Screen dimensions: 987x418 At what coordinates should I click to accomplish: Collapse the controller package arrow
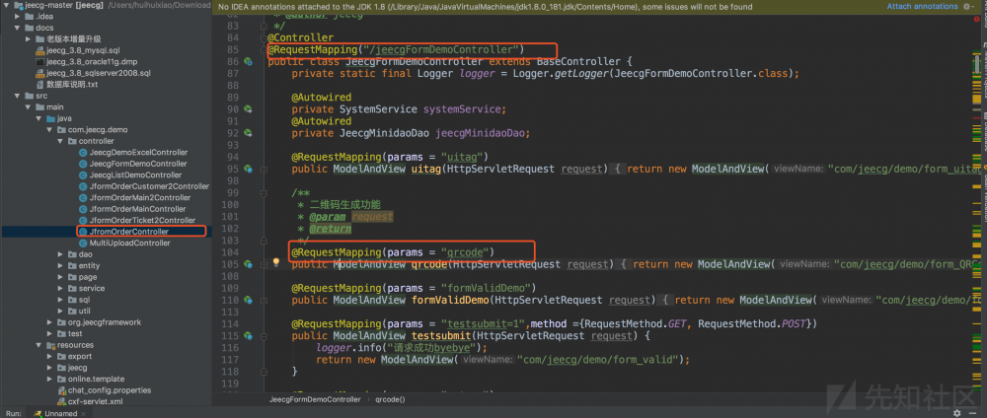pos(60,141)
